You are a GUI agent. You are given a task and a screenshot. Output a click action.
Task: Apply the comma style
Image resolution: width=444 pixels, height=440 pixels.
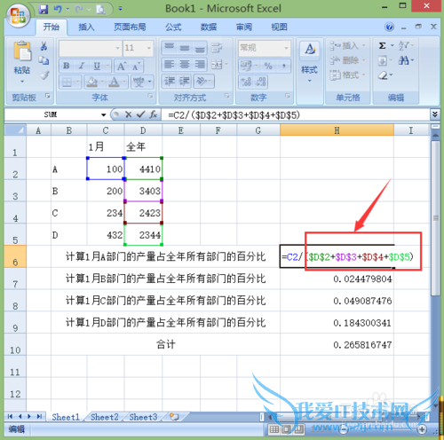point(283,66)
